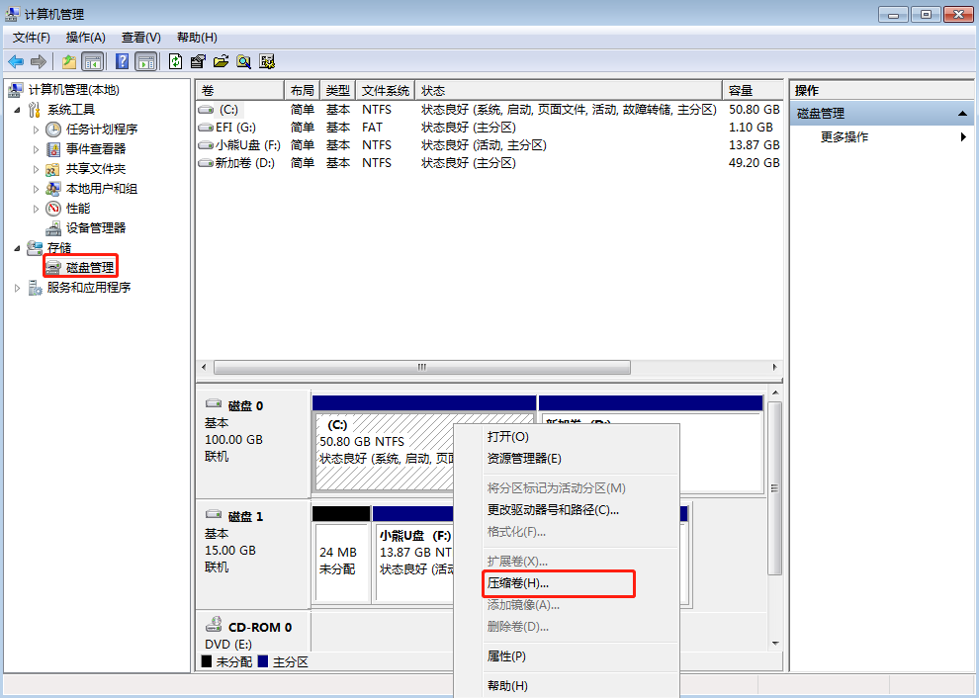This screenshot has height=698, width=979.
Task: Click the horizontal scrollbar under volume list
Action: click(421, 367)
